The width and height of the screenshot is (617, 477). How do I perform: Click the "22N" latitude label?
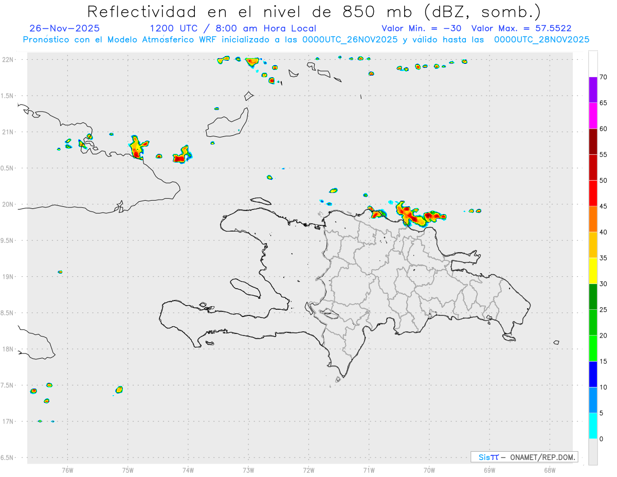tap(9, 60)
